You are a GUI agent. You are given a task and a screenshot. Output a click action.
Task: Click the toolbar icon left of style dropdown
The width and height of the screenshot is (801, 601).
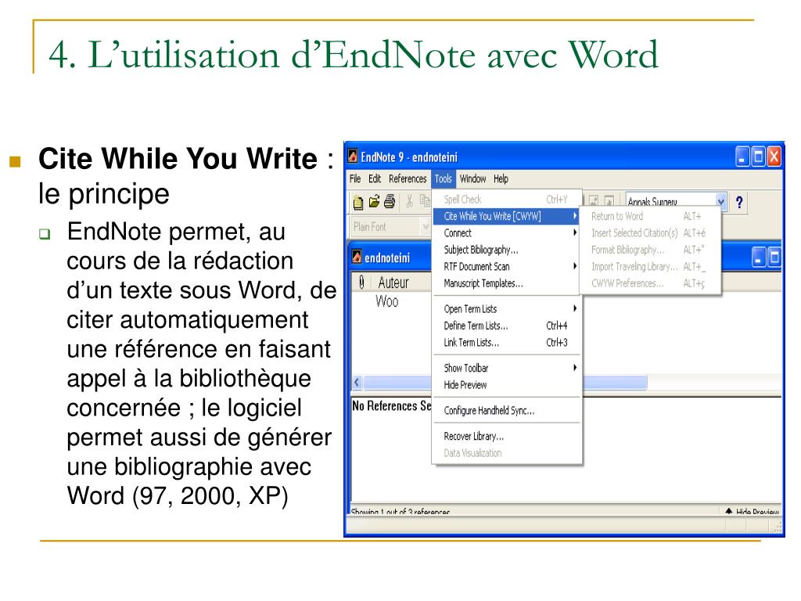click(x=609, y=201)
